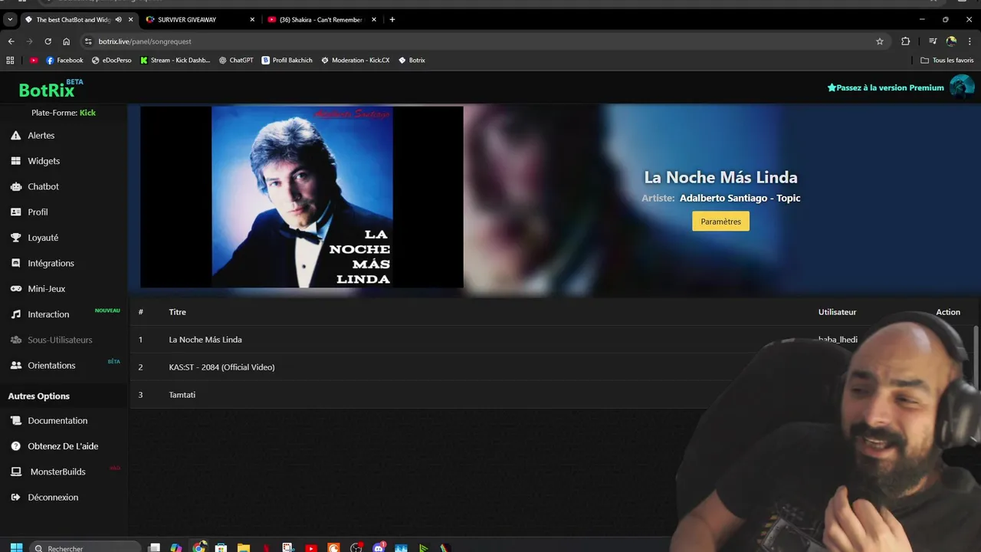Open the Moderation - Kick.CX bookmark
The image size is (981, 552).
tap(355, 60)
